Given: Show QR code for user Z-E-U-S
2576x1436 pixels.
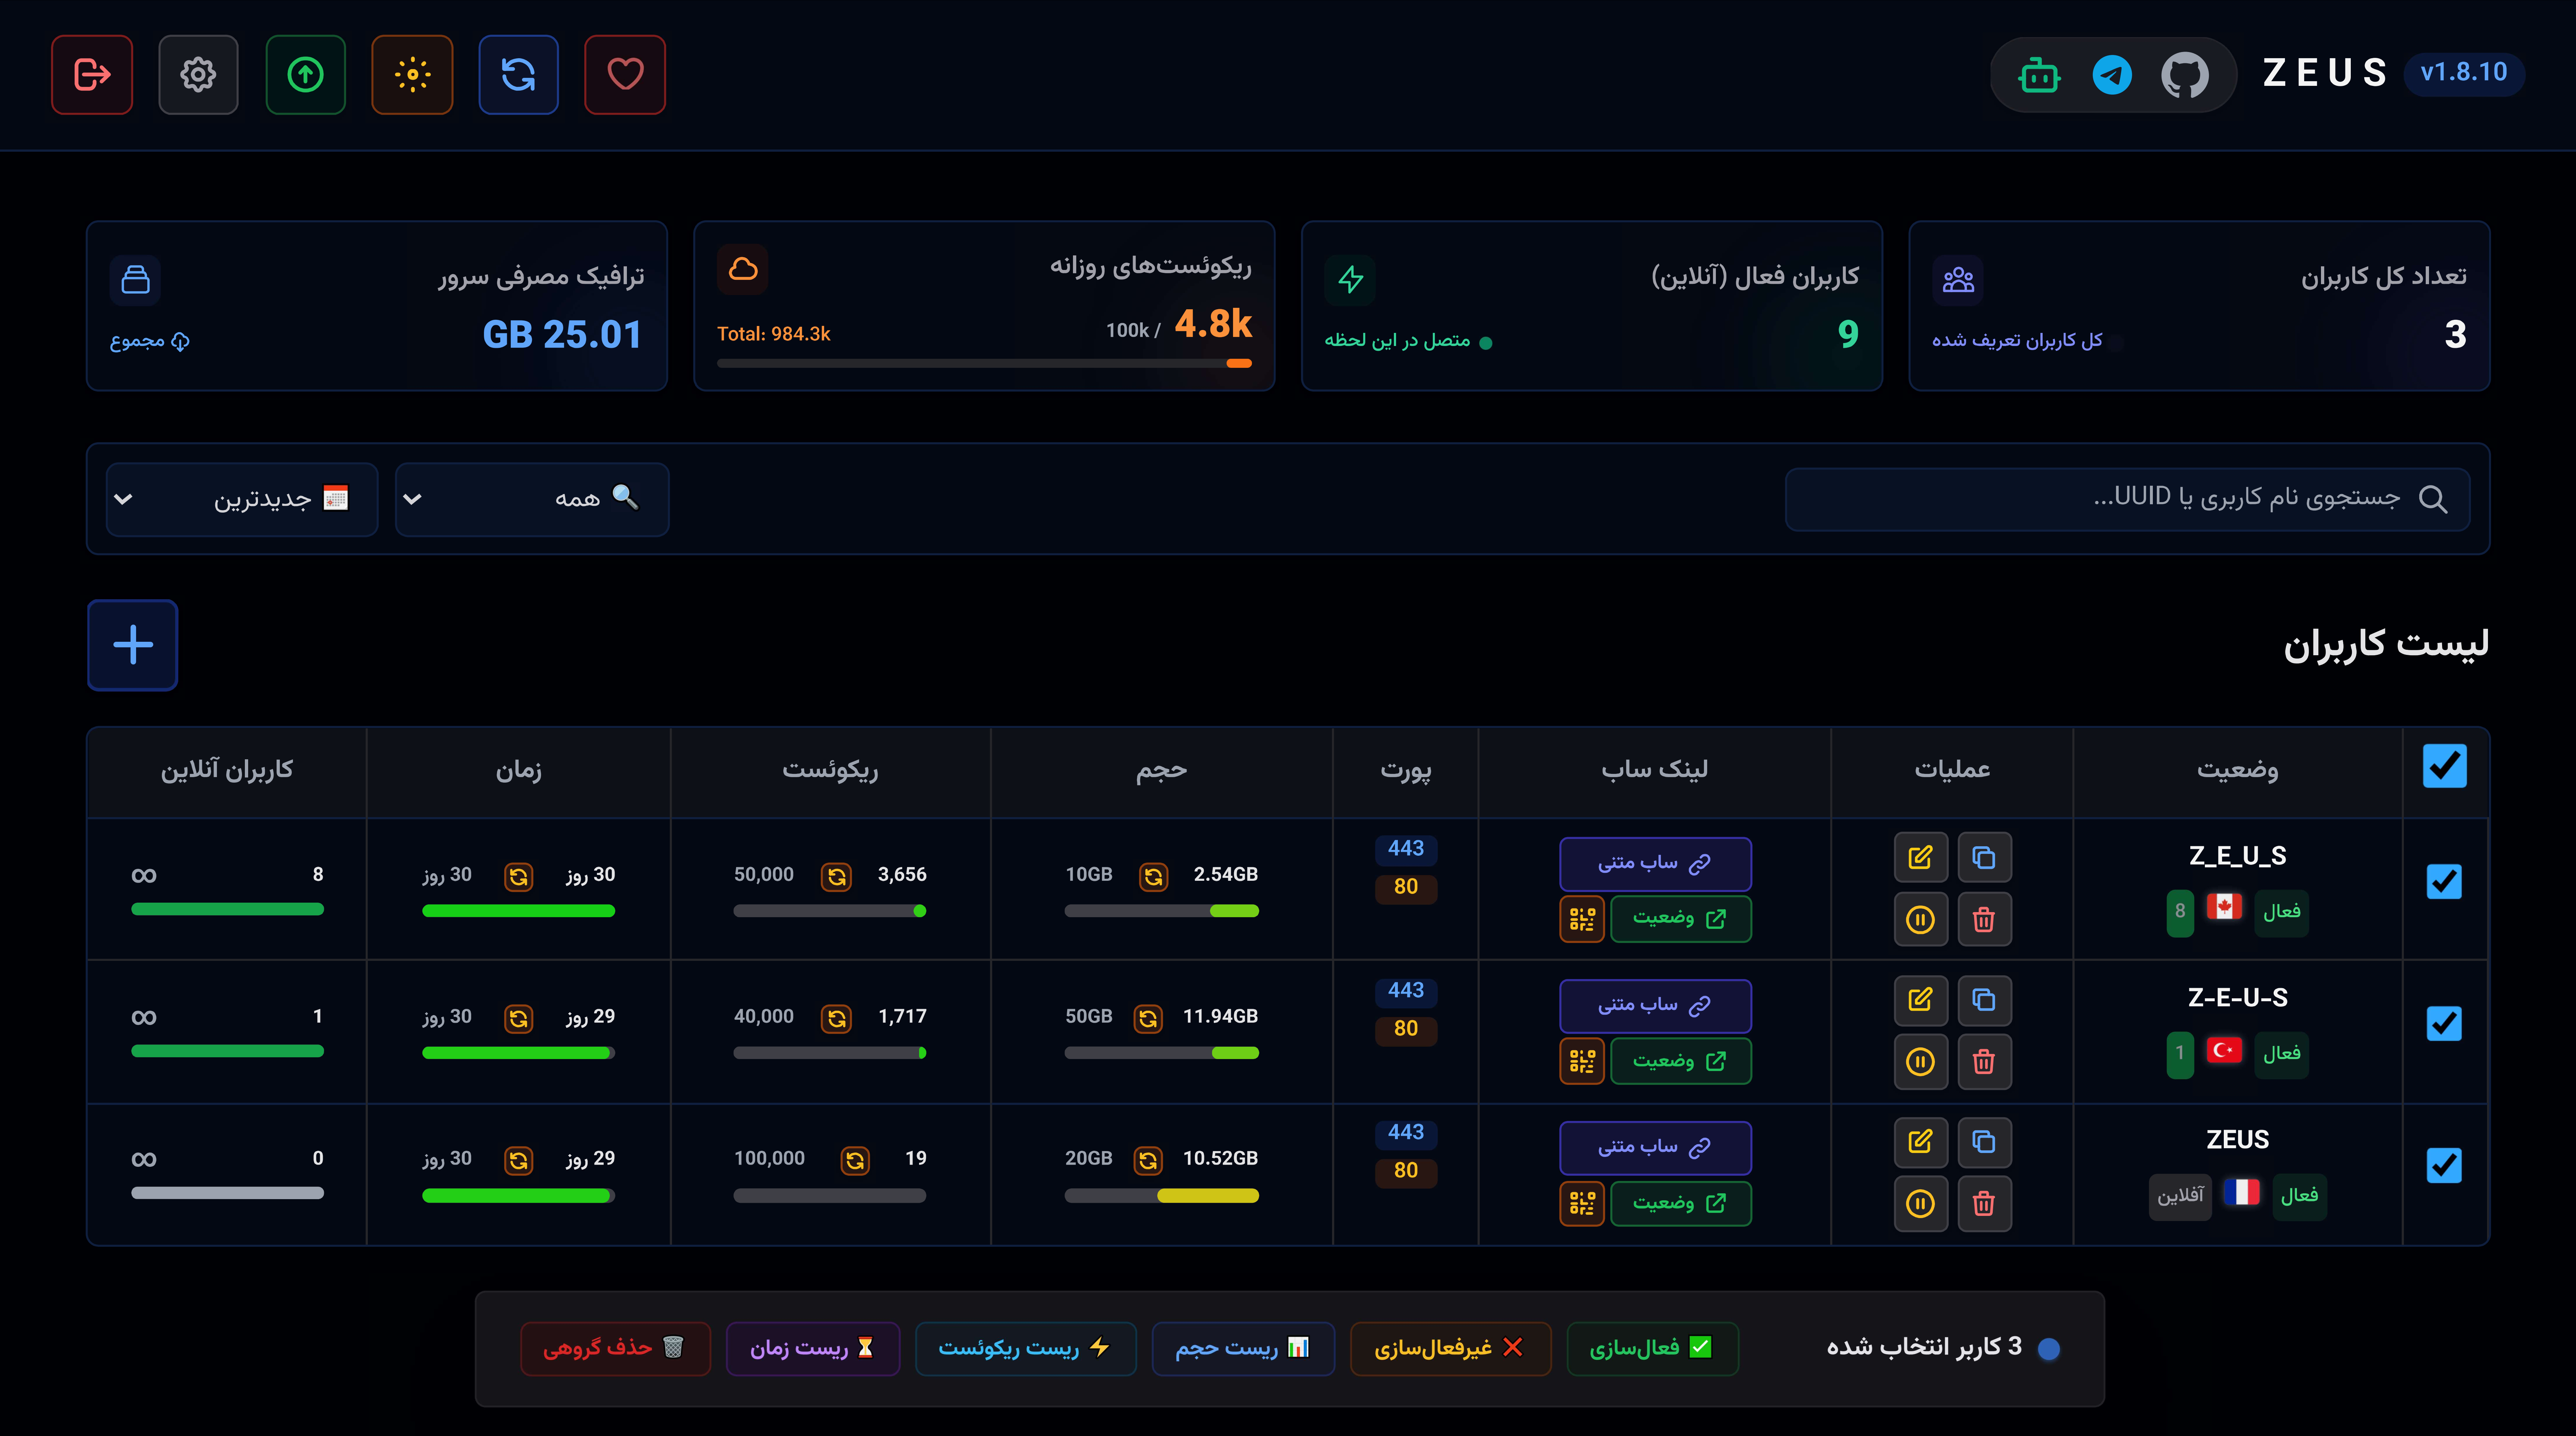Looking at the screenshot, I should [1582, 1061].
